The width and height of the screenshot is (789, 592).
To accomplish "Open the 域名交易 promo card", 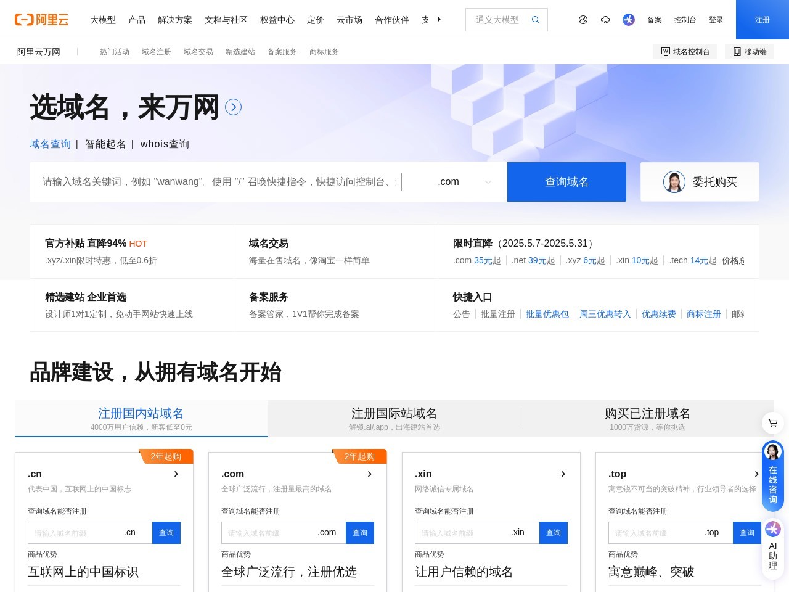I will [336, 252].
